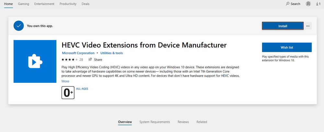
Task: Open the Gaming tab
Action: click(24, 4)
